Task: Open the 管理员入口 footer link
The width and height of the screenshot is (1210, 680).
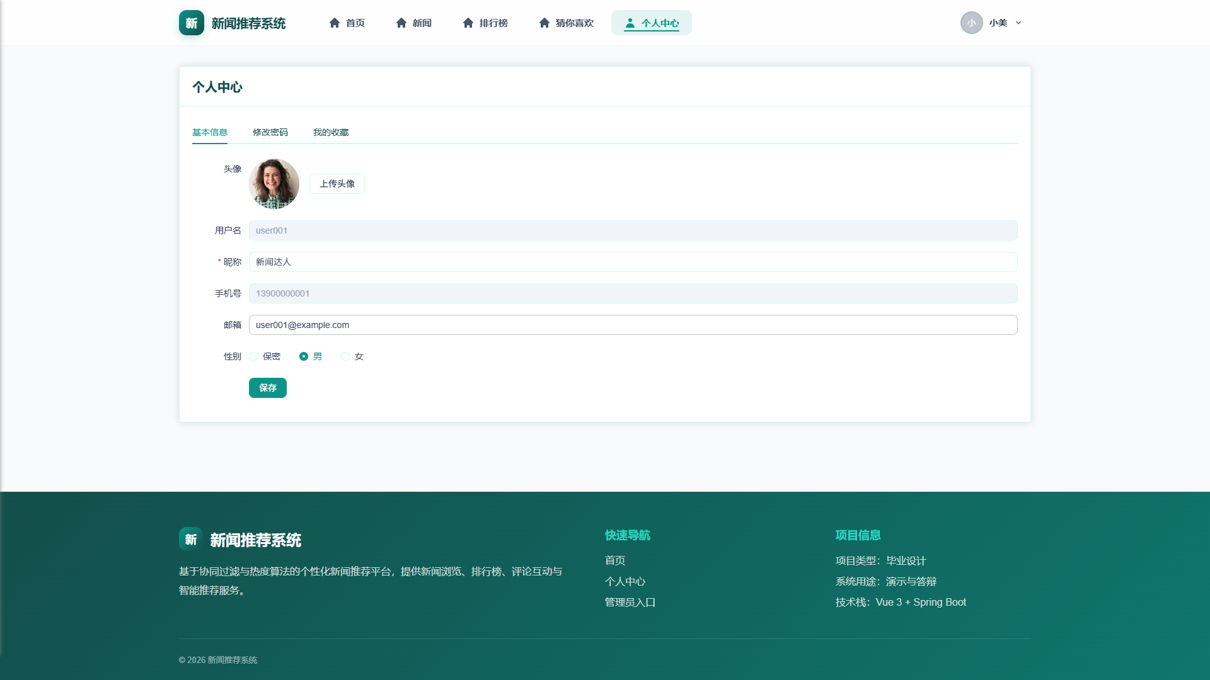Action: point(630,603)
